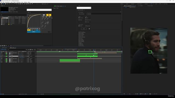Select the first radio option under Type
The image size is (175, 98).
(86, 18)
